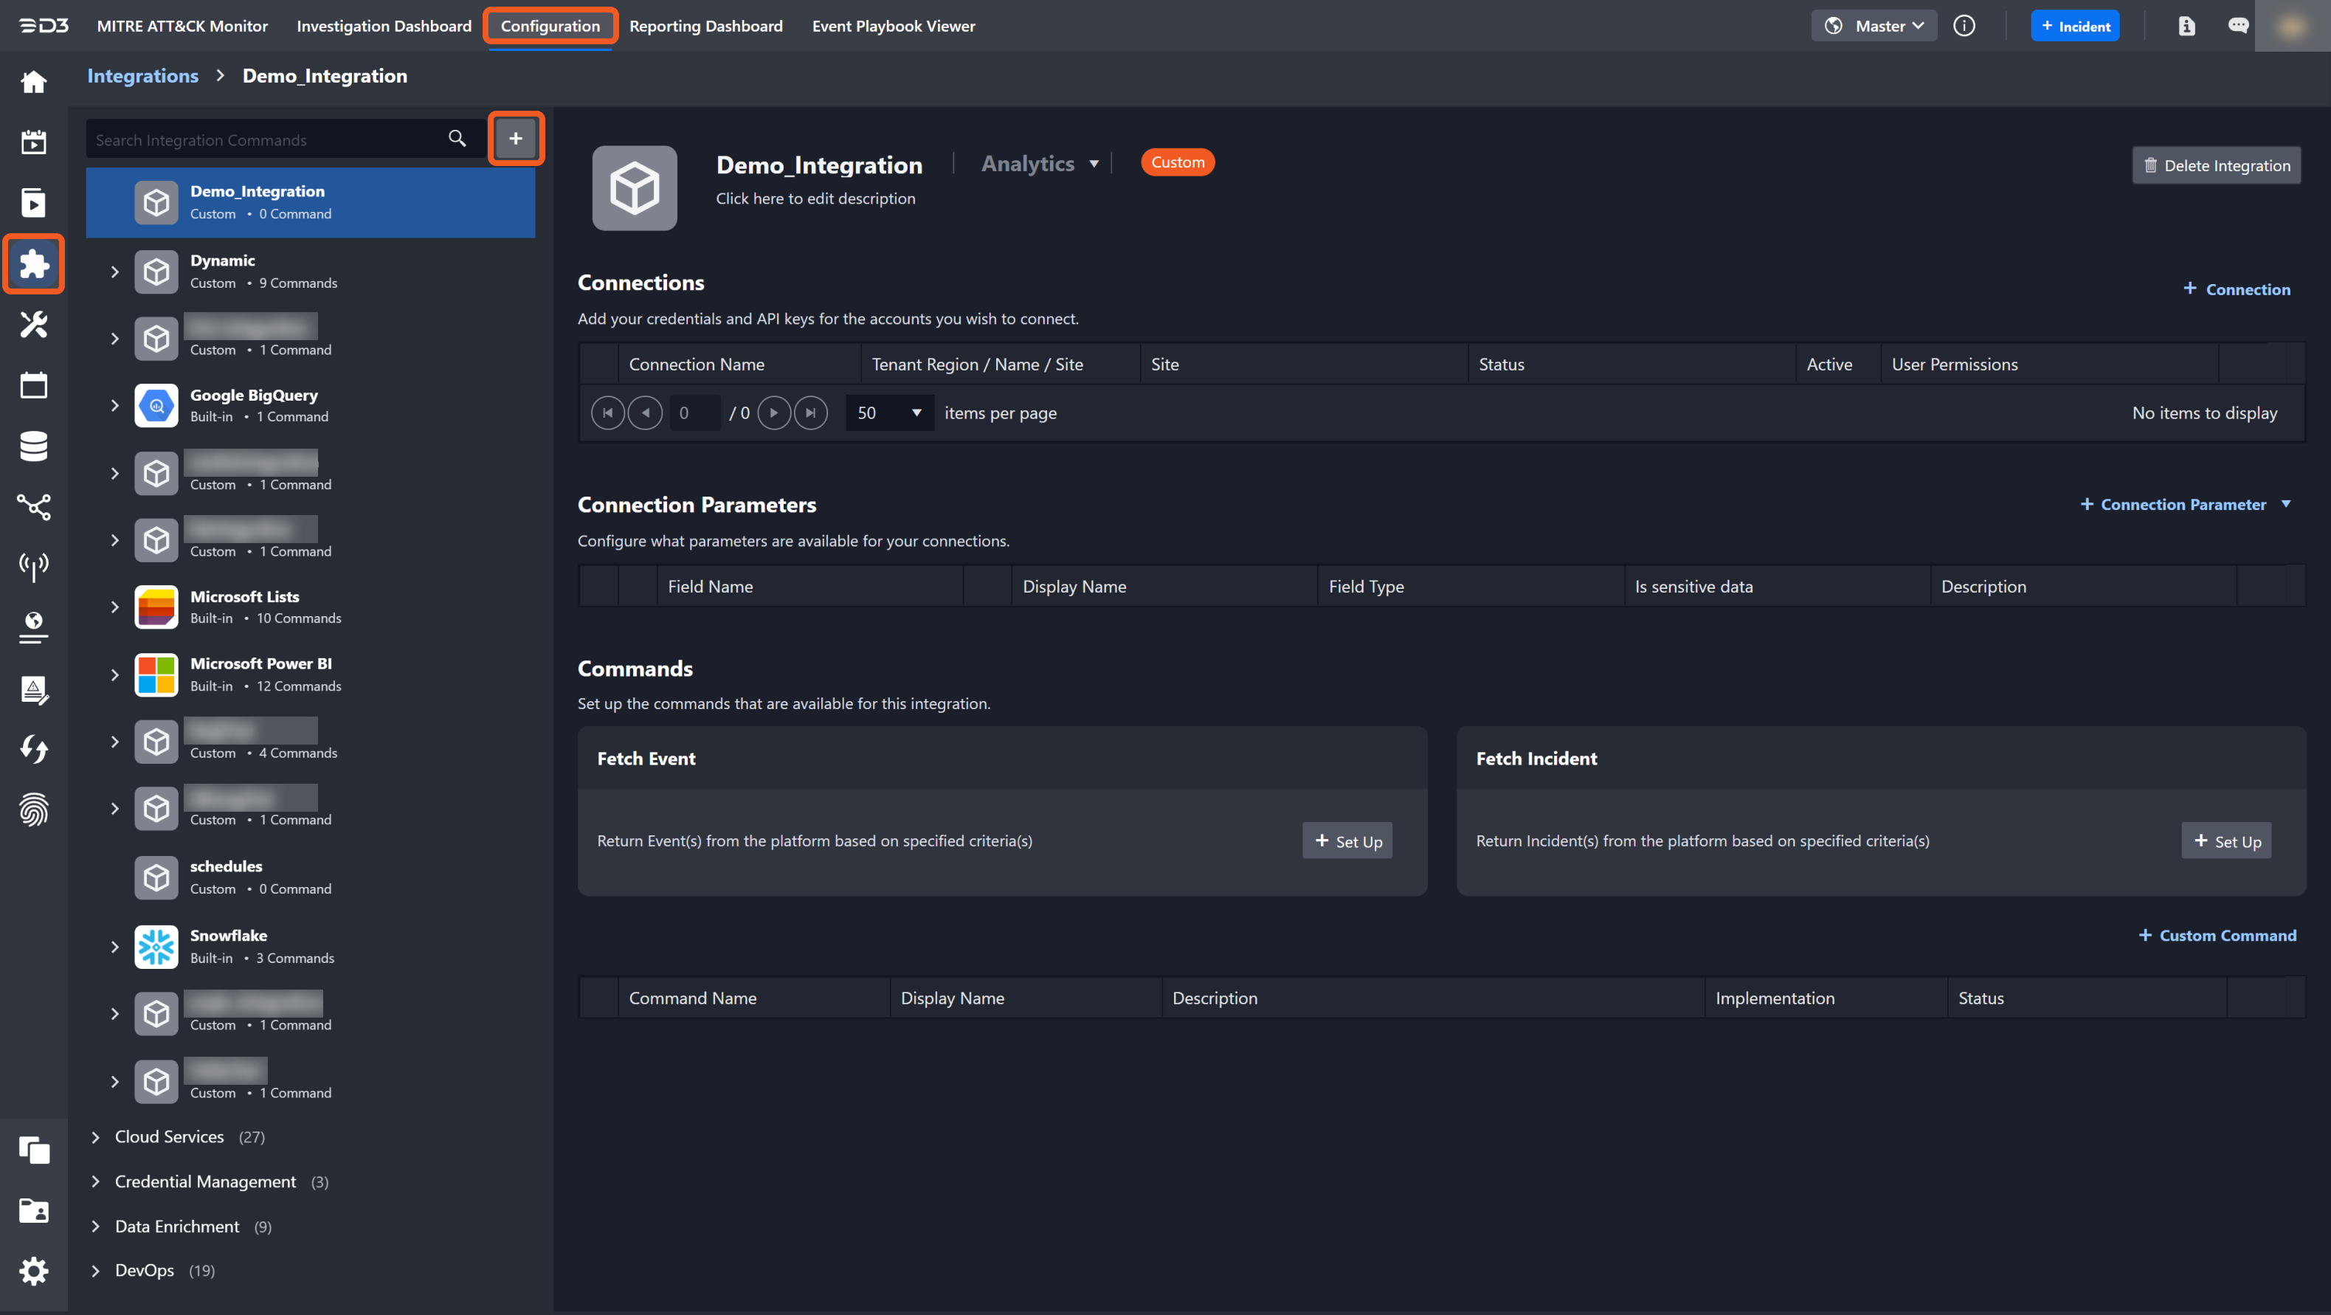Click the info circle icon
2331x1315 pixels.
[x=1964, y=25]
